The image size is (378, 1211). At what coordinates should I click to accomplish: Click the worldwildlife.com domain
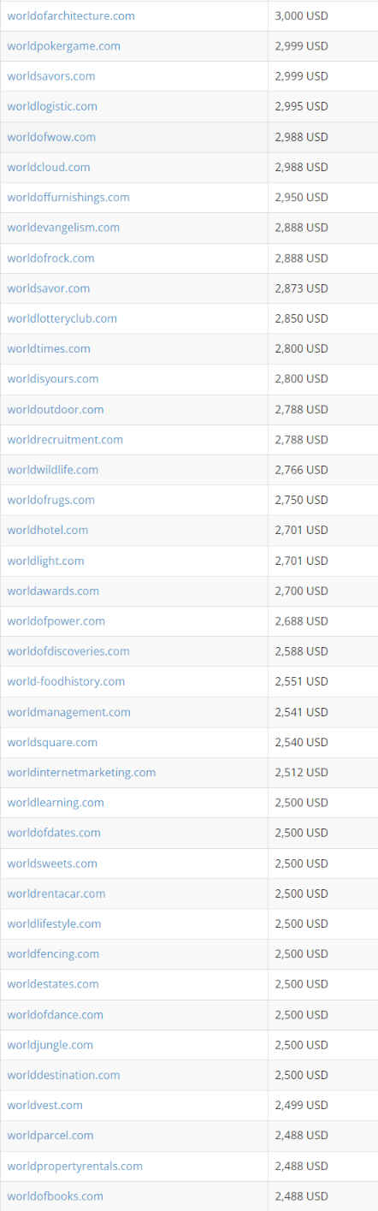(53, 470)
